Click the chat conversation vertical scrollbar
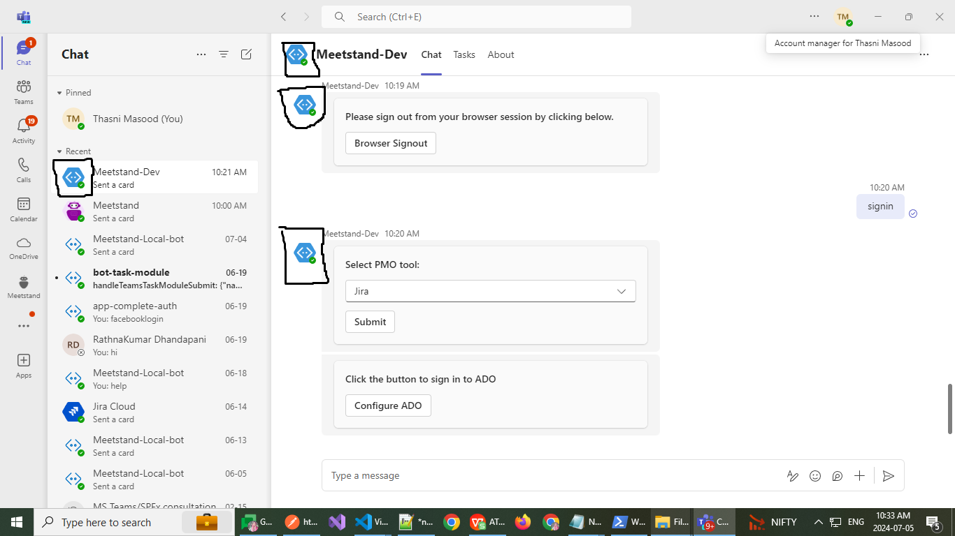The image size is (955, 536). click(x=949, y=408)
